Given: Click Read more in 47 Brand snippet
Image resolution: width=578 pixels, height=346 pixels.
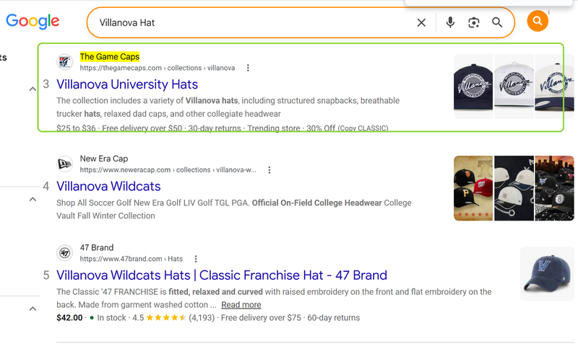Looking at the screenshot, I should (241, 305).
